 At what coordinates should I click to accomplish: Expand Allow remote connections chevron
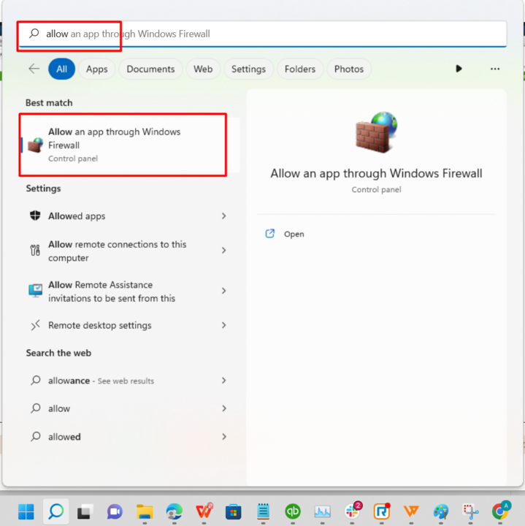224,251
